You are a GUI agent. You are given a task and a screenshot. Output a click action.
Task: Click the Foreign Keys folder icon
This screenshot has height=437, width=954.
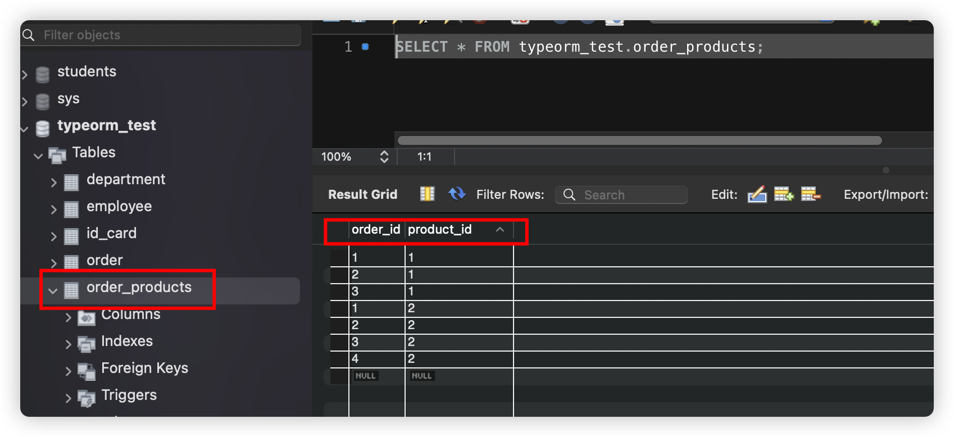tap(86, 370)
